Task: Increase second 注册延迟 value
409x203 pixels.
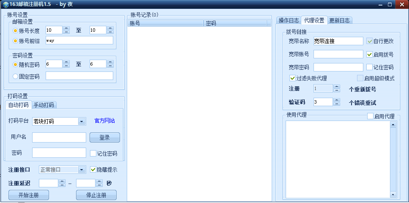Action: pyautogui.click(x=99, y=181)
